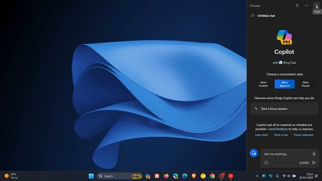Open the Learn more link

262,135
